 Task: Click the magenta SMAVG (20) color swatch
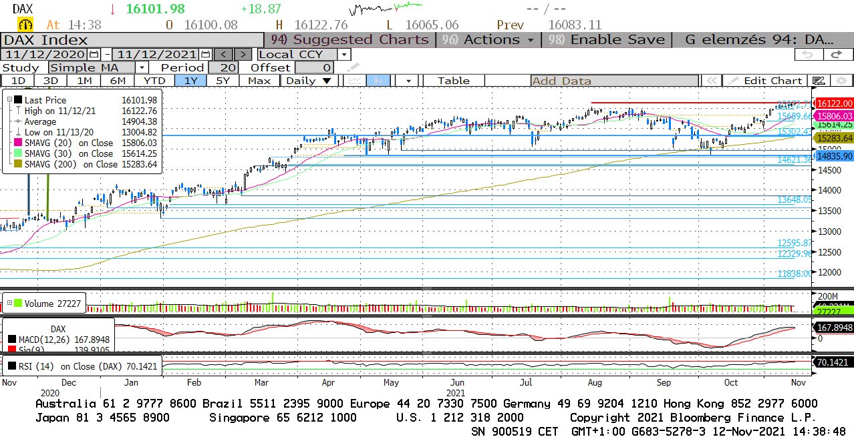click(x=18, y=142)
